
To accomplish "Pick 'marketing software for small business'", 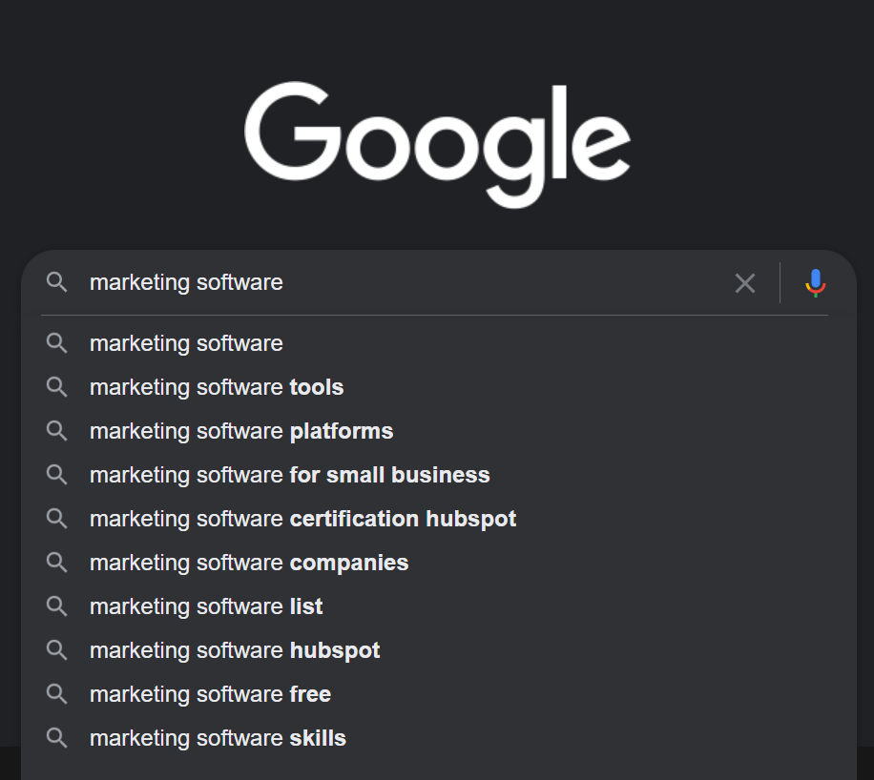I will [x=439, y=475].
